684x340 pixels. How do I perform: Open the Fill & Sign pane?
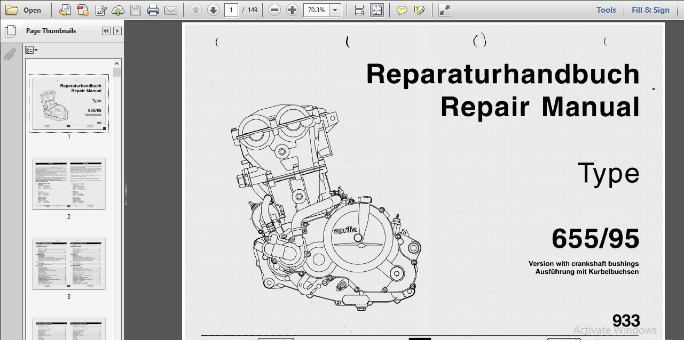click(x=650, y=10)
